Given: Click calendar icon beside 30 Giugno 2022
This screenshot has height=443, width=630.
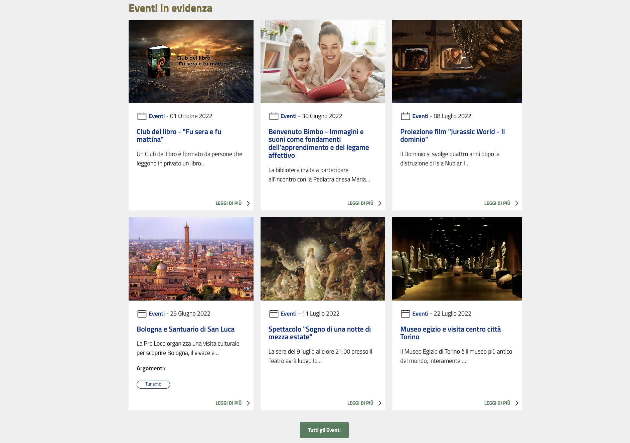Looking at the screenshot, I should click(x=274, y=116).
